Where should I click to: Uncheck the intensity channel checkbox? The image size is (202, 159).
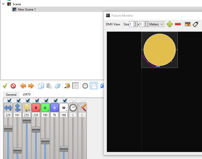[28, 101]
